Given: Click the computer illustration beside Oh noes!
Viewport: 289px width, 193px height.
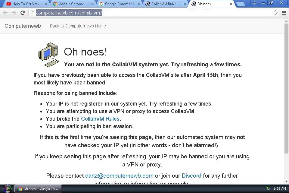Looking at the screenshot, I should pyautogui.click(x=49, y=55).
